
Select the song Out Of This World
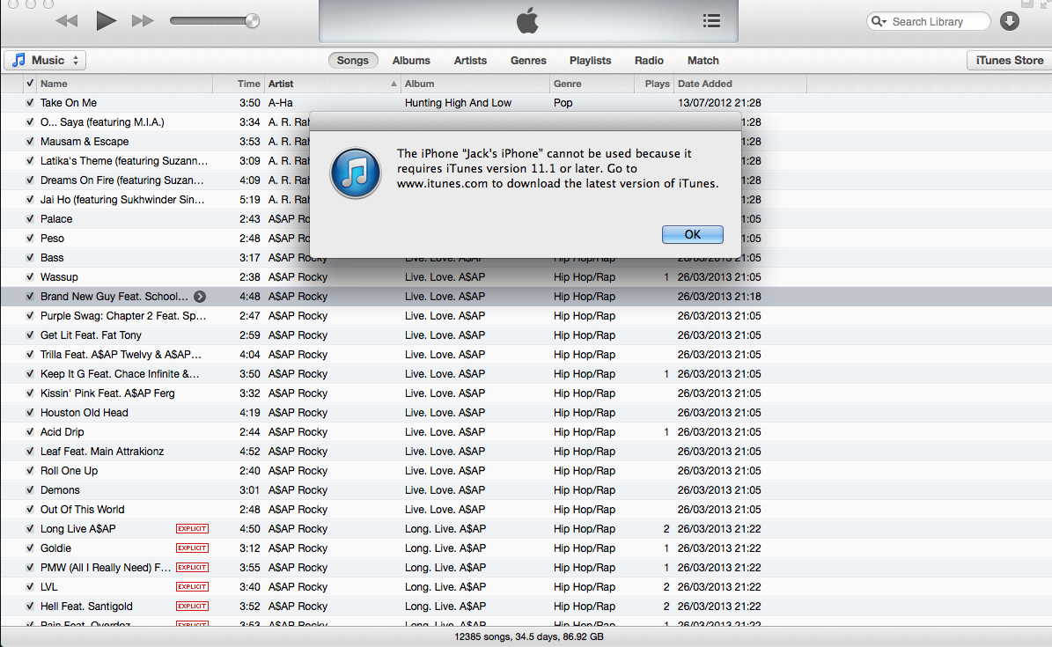83,510
